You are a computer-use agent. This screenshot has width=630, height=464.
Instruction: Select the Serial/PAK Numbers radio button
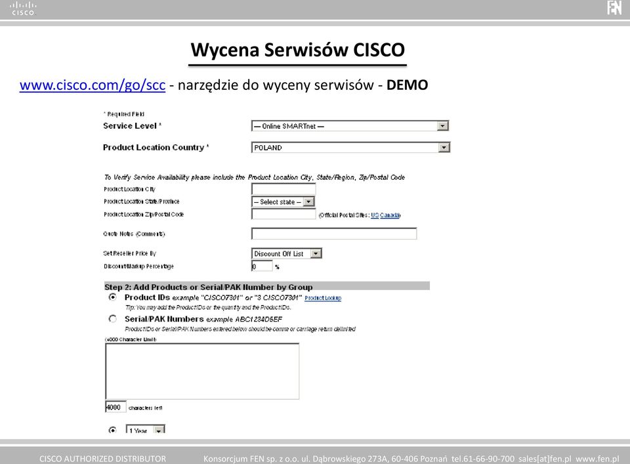[112, 319]
